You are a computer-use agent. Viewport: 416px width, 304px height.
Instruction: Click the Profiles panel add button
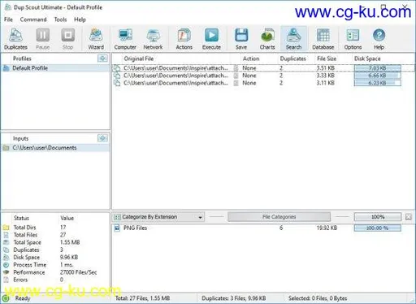click(x=102, y=59)
